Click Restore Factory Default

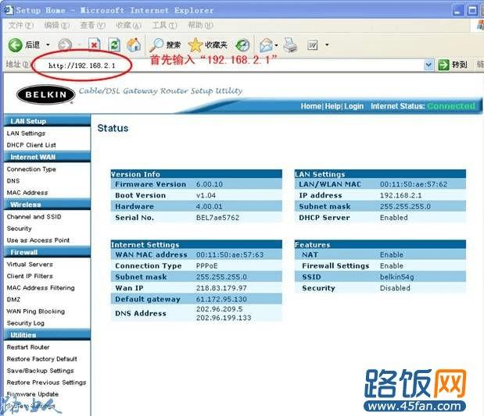tap(41, 359)
